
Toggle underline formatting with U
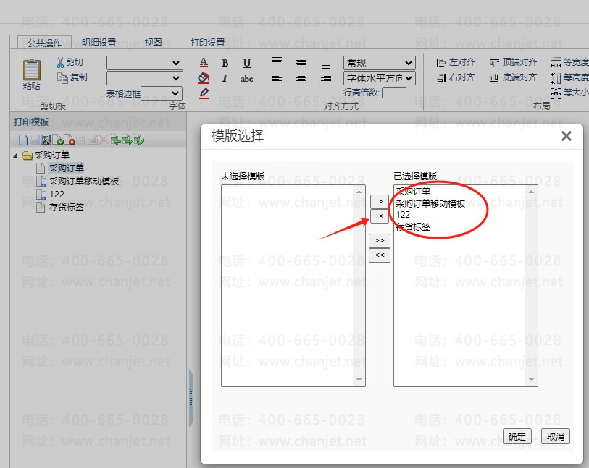pos(247,64)
